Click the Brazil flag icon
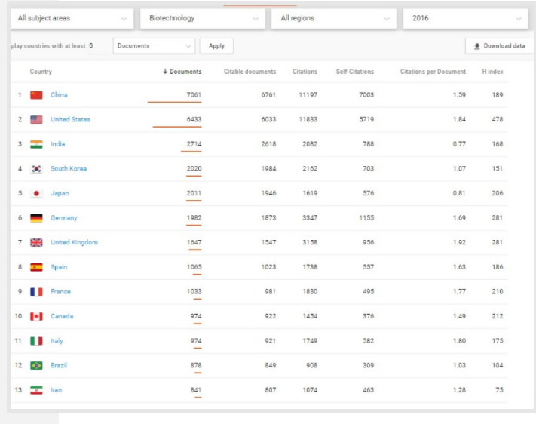 [36, 365]
